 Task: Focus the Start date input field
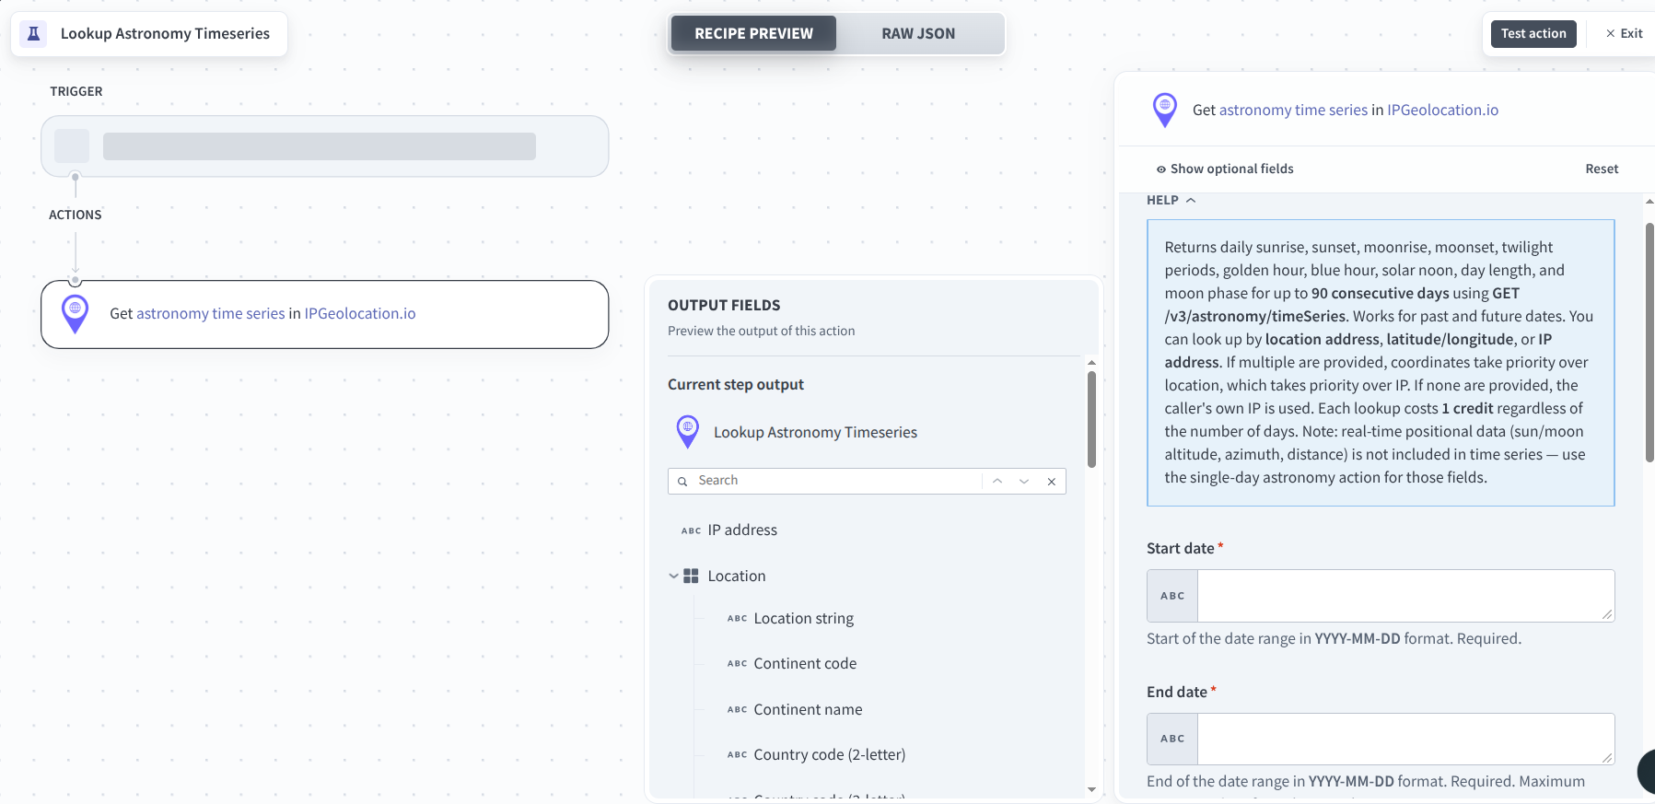tap(1405, 596)
